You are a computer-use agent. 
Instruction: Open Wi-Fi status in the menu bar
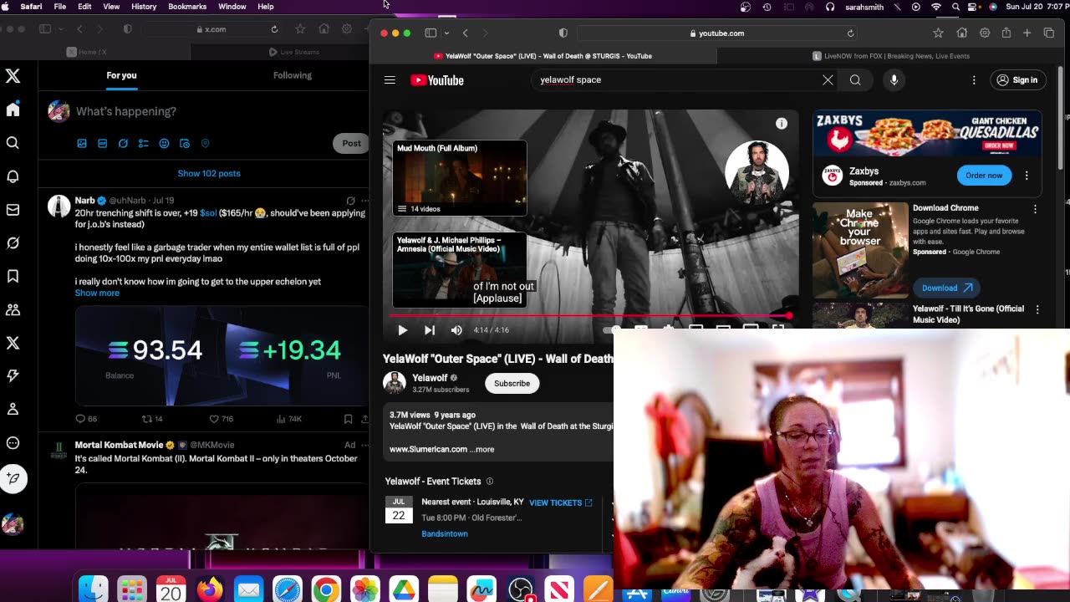(x=936, y=7)
